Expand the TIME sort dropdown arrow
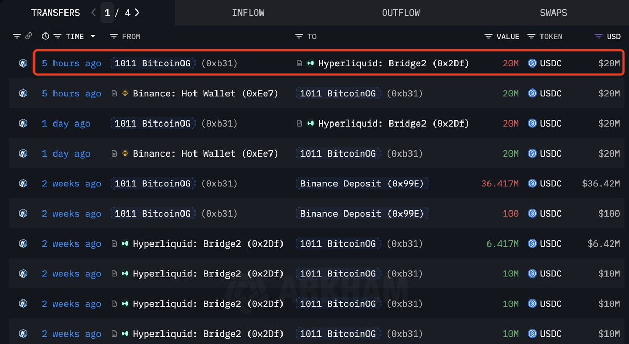Viewport: 629px width, 344px height. 93,36
